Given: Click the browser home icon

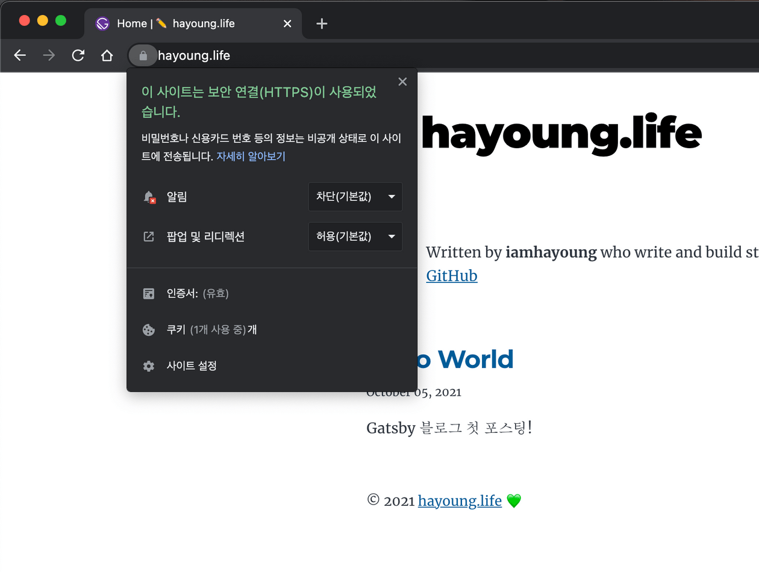Looking at the screenshot, I should click(107, 55).
